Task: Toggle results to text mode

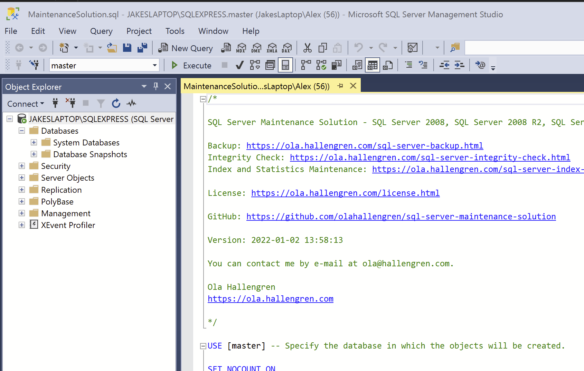Action: tap(357, 65)
